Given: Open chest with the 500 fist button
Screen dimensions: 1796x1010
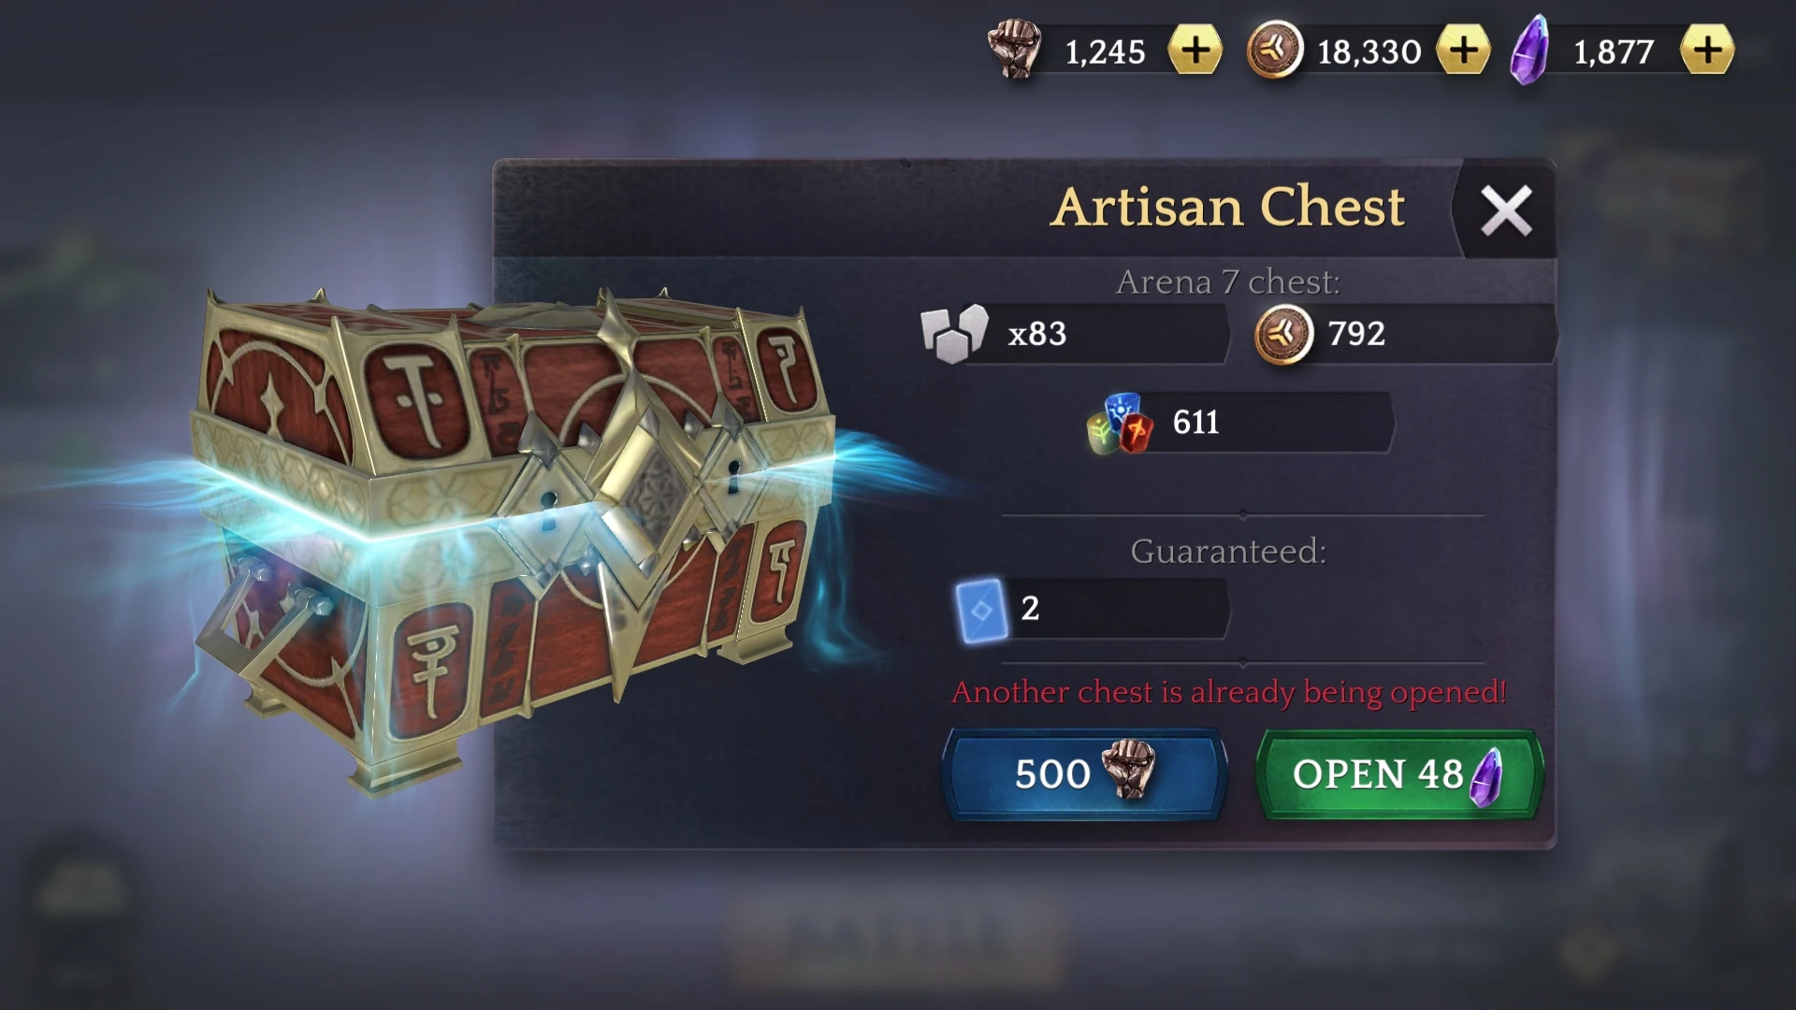Looking at the screenshot, I should point(1085,774).
